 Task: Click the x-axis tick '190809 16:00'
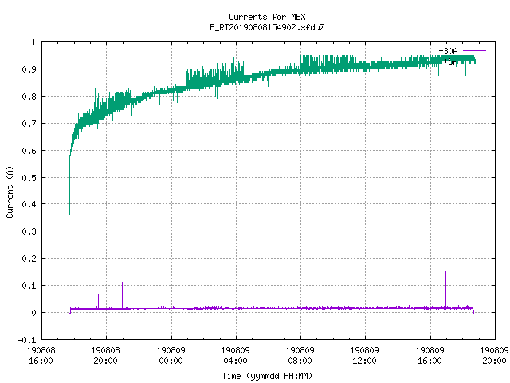pos(430,355)
